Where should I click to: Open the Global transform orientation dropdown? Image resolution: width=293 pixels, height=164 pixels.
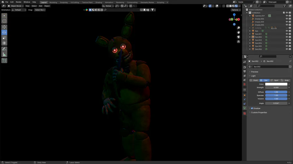pyautogui.click(x=108, y=6)
